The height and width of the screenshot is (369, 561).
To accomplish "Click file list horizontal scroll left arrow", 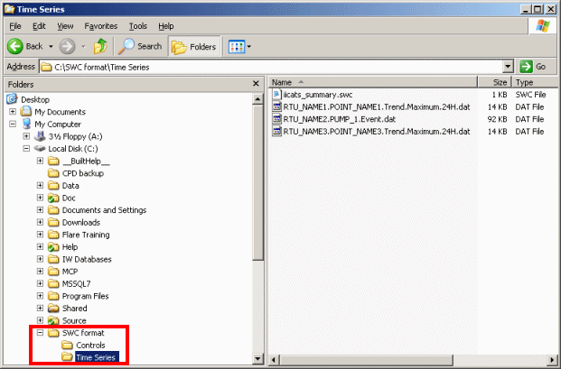I will pyautogui.click(x=274, y=359).
